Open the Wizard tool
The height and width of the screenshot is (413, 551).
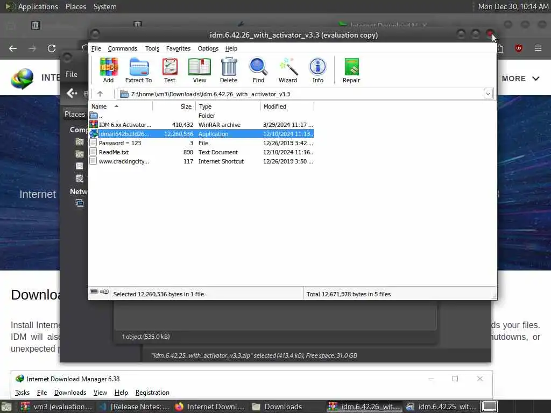tap(288, 70)
